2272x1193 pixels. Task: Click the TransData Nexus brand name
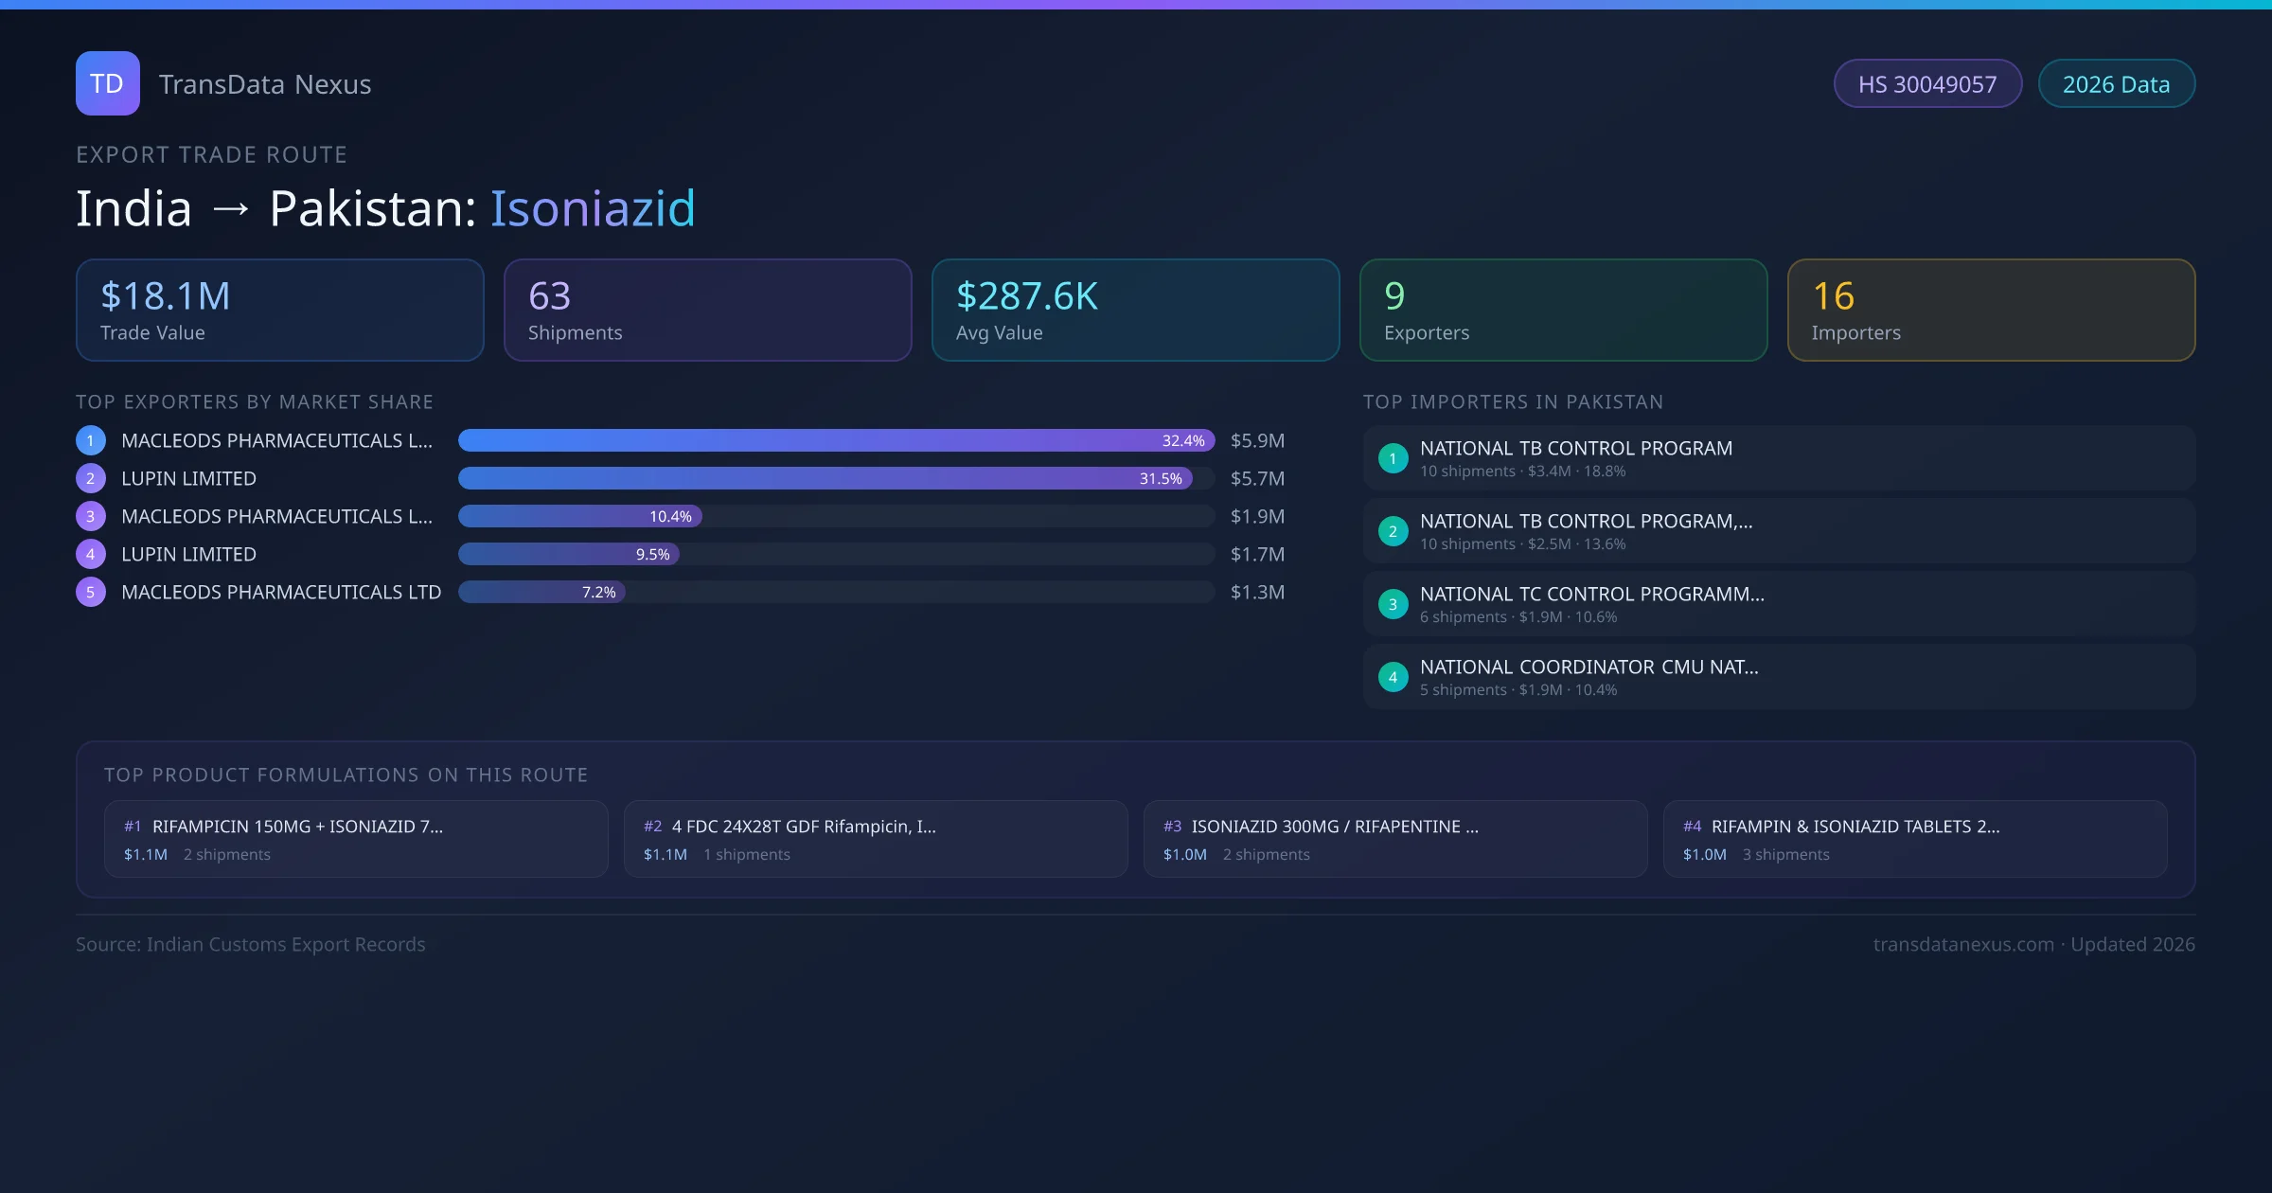click(x=265, y=84)
